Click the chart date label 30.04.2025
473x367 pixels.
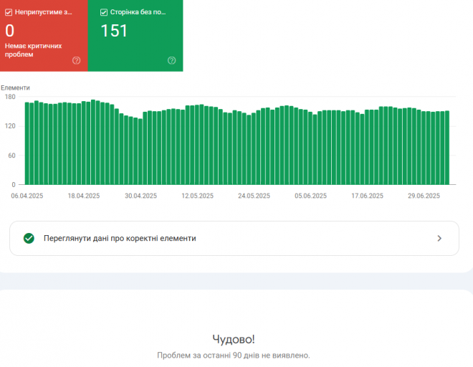pos(141,196)
